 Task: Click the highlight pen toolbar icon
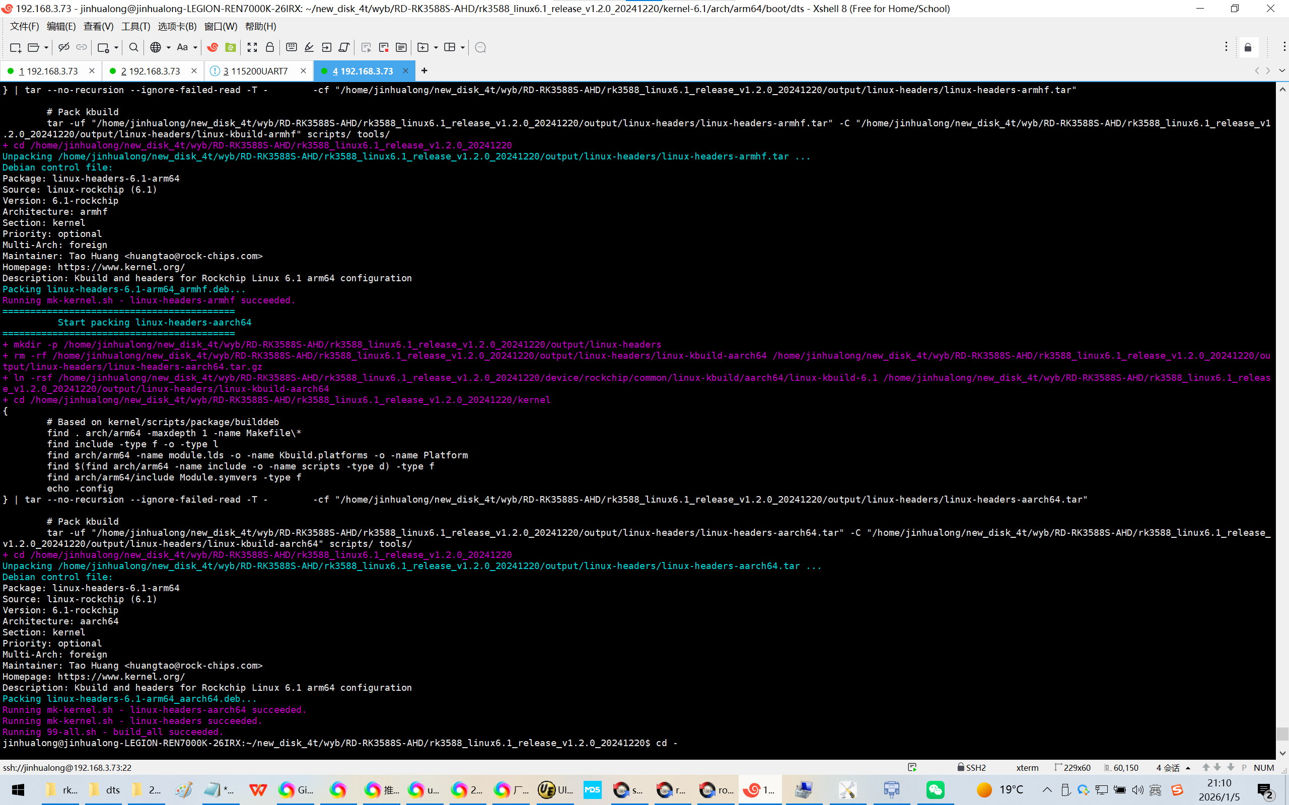click(x=309, y=47)
